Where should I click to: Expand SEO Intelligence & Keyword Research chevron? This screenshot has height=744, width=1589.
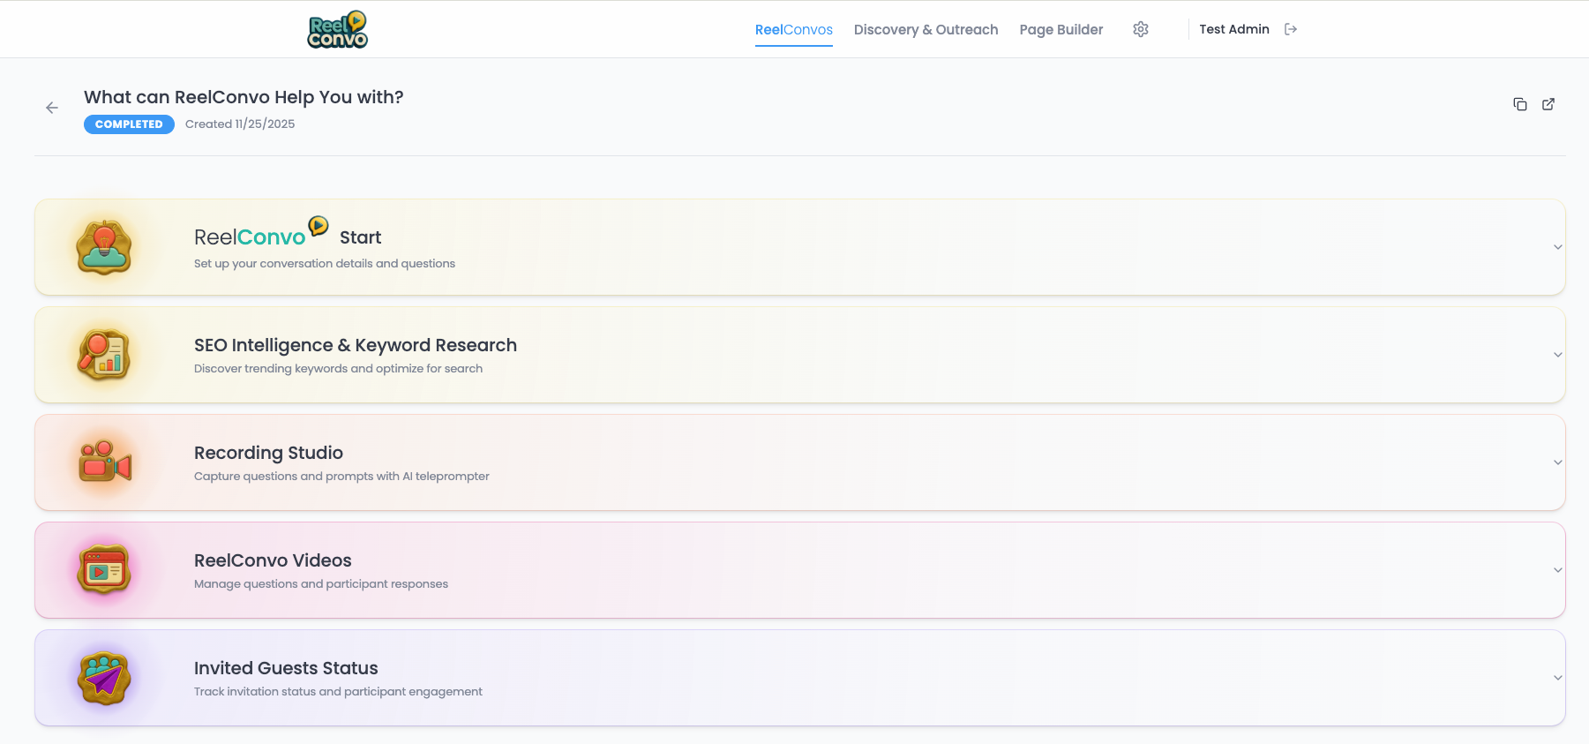(x=1558, y=355)
